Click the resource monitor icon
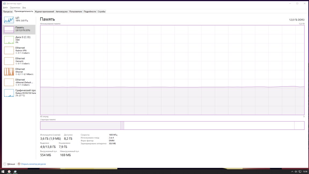Screen dimensions: 309x174 coord(19,164)
